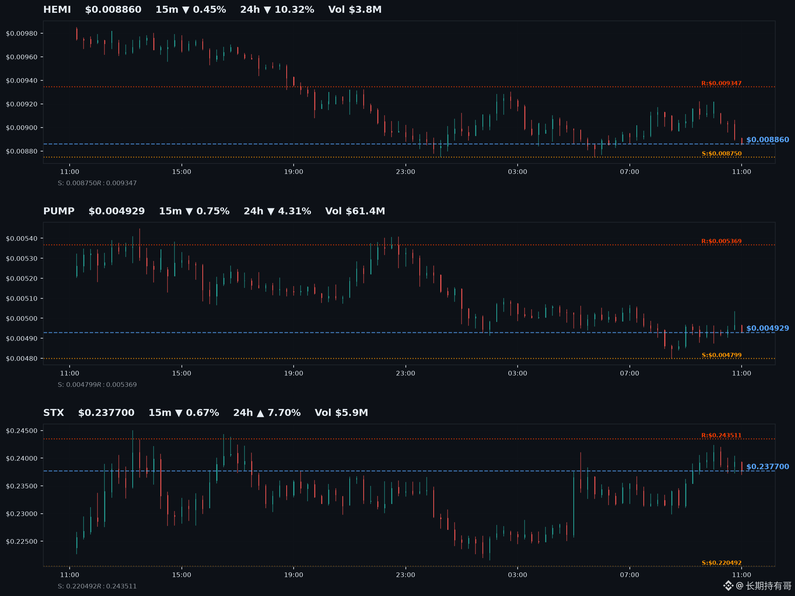Click the 19:00 tick on STX chart
The image size is (795, 596).
pyautogui.click(x=294, y=575)
